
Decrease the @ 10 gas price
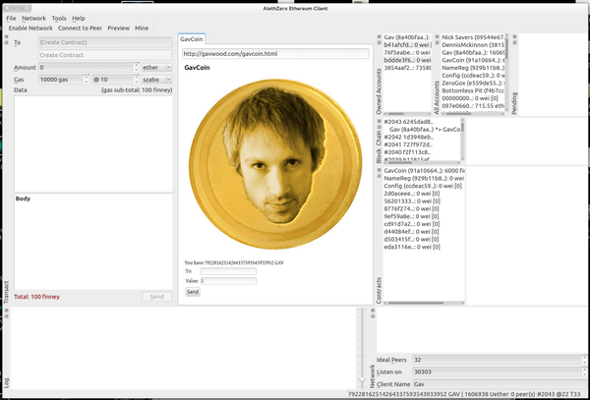click(137, 82)
